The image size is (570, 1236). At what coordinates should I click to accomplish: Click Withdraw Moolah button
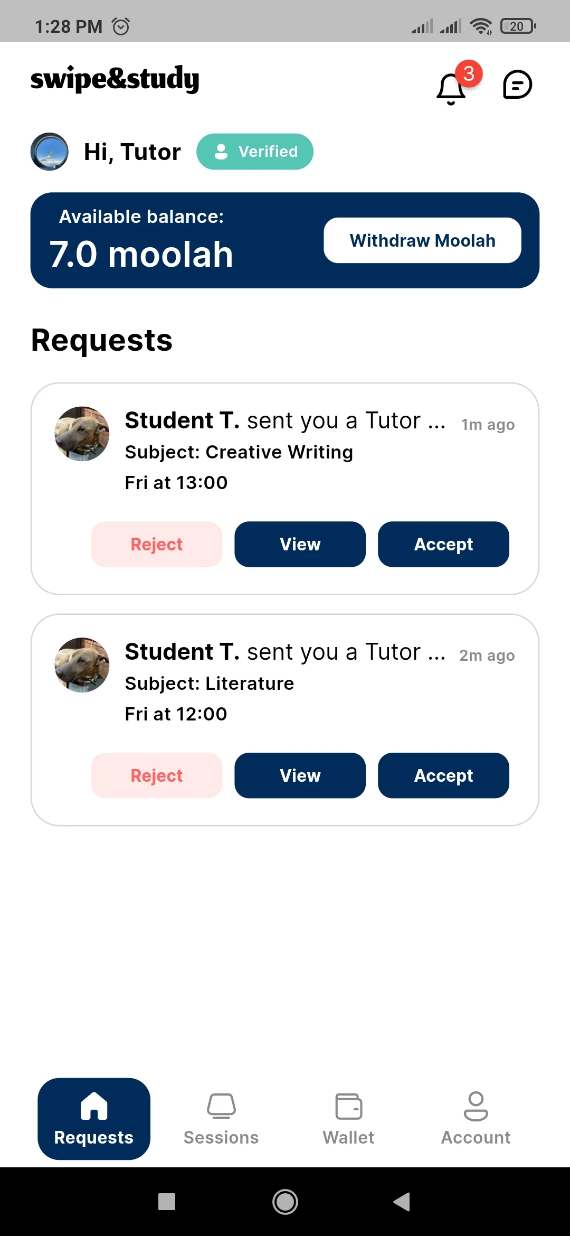tap(422, 240)
